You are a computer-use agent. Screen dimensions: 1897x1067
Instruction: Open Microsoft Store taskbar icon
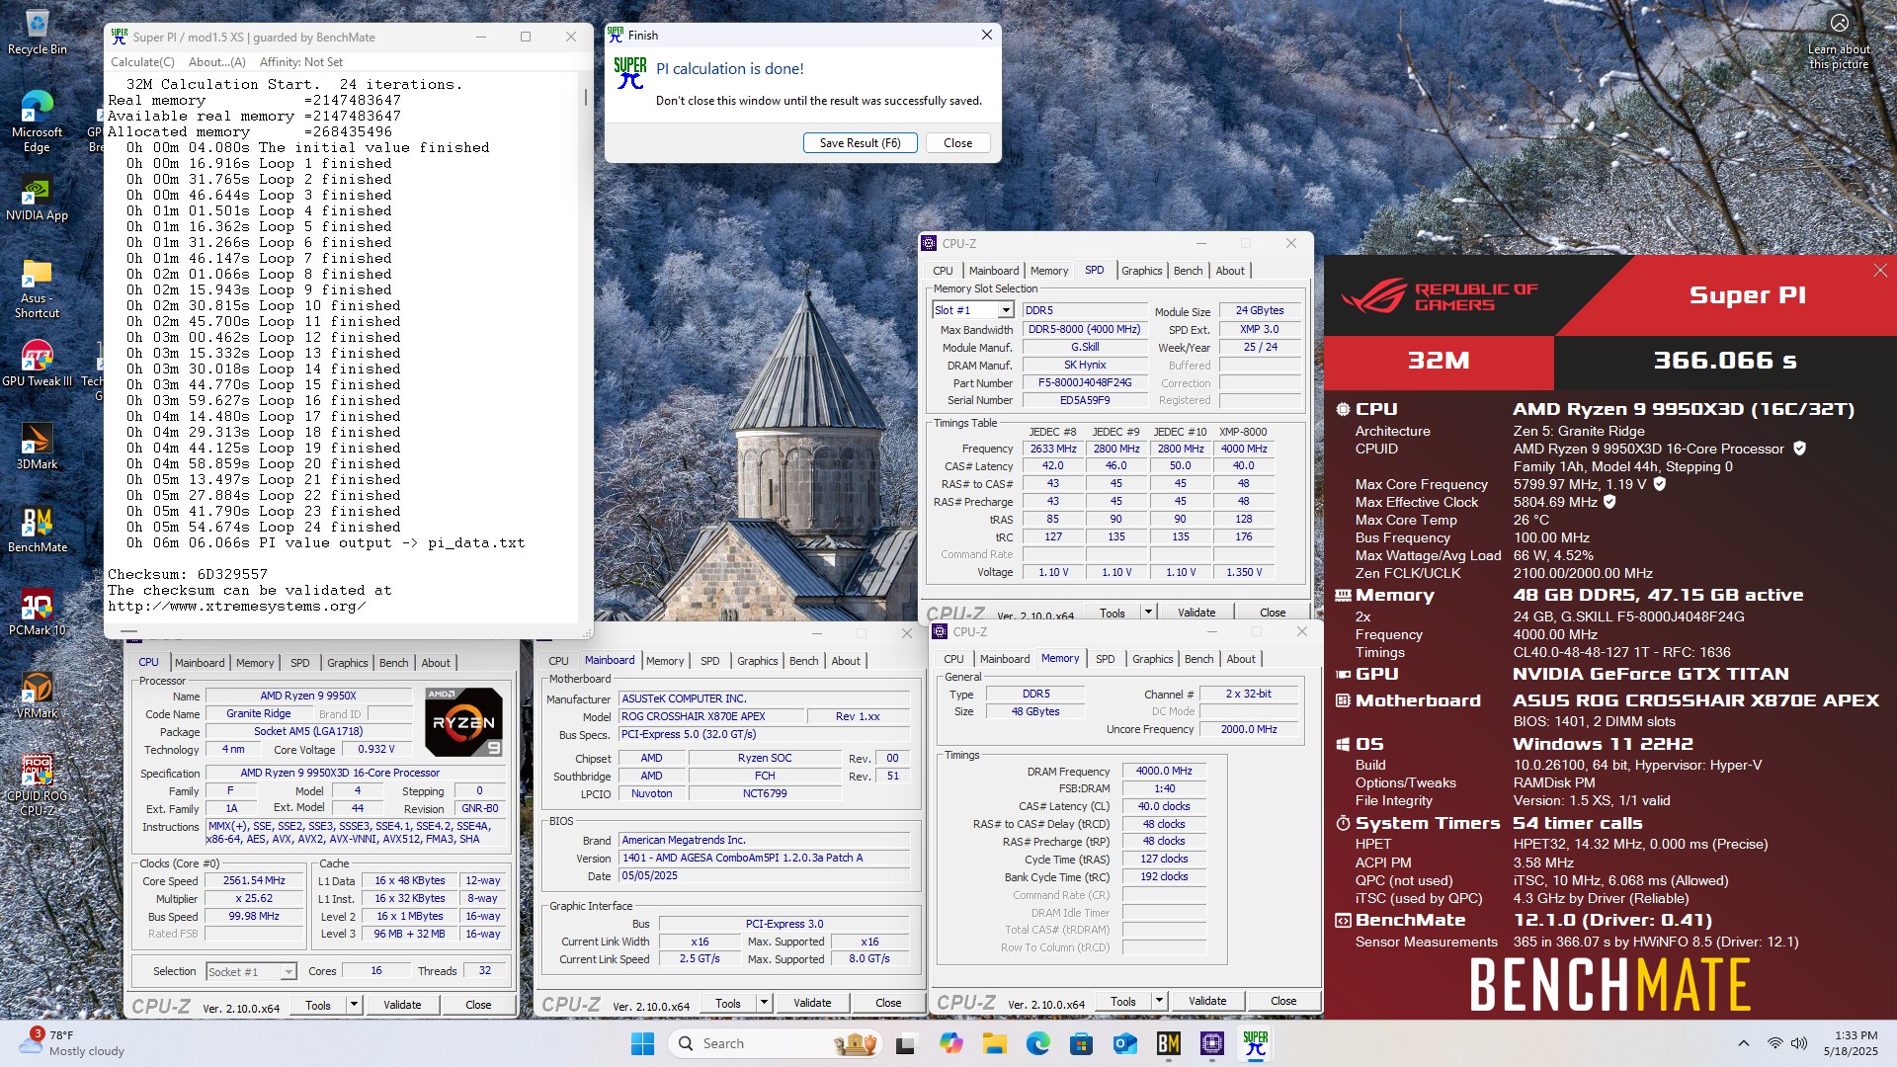[x=1081, y=1043]
